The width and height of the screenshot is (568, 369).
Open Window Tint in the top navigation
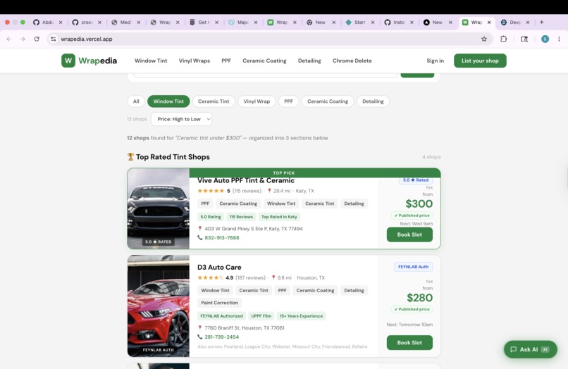click(151, 61)
